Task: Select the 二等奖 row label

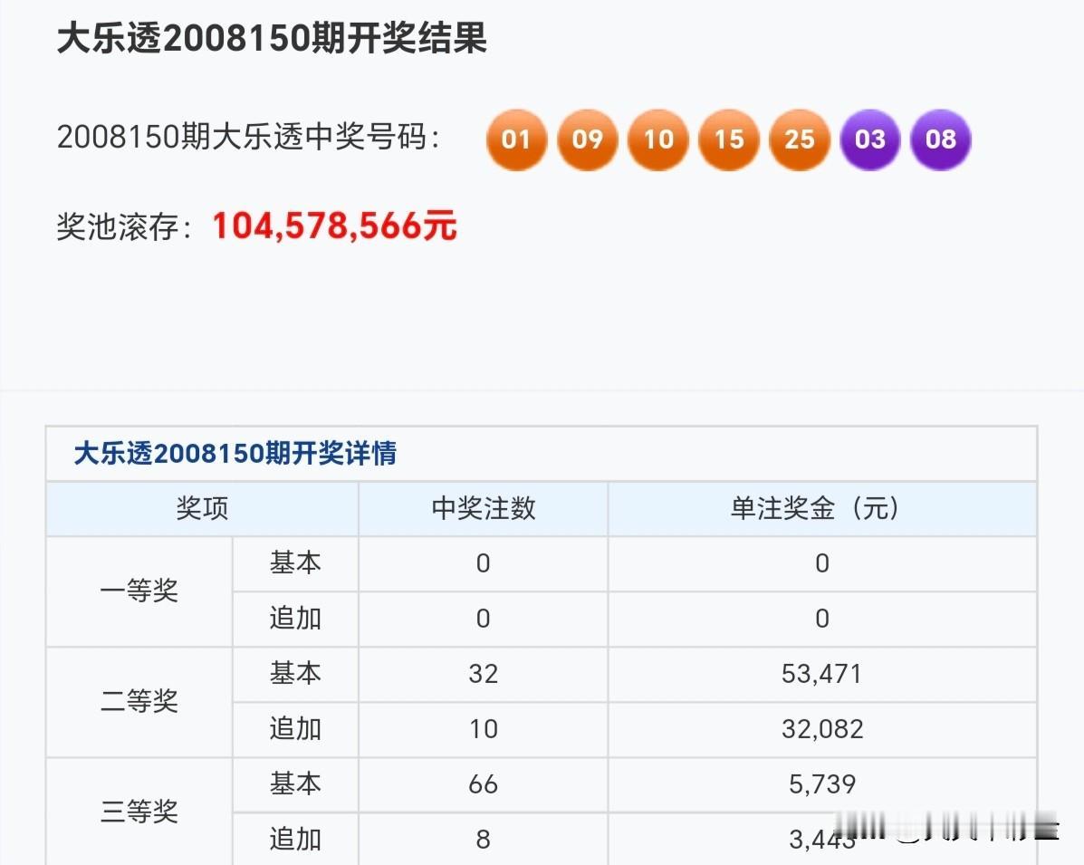Action: [139, 701]
